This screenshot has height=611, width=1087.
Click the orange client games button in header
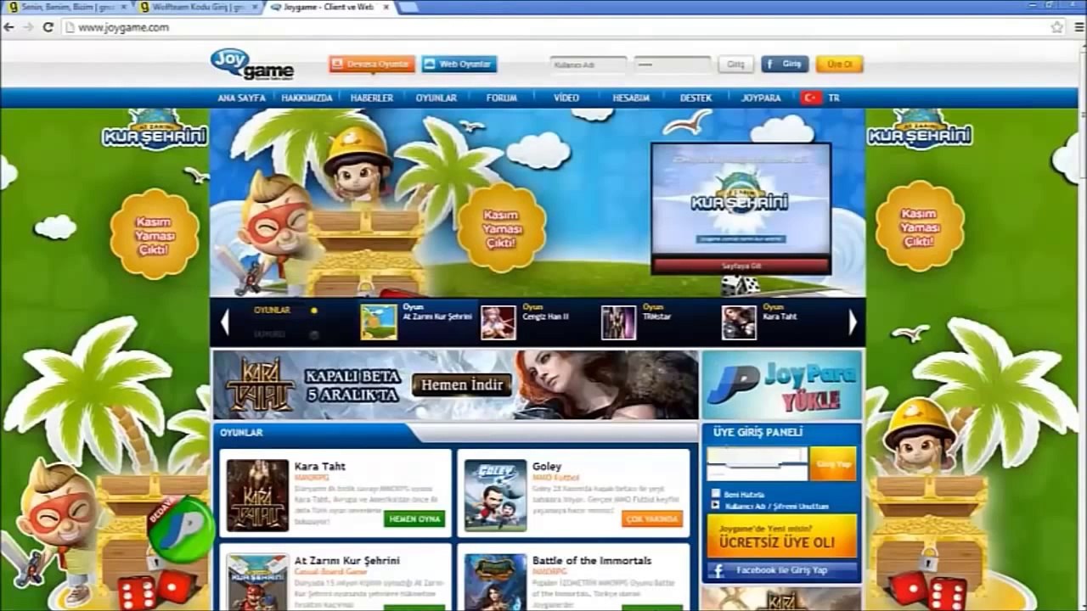[372, 64]
